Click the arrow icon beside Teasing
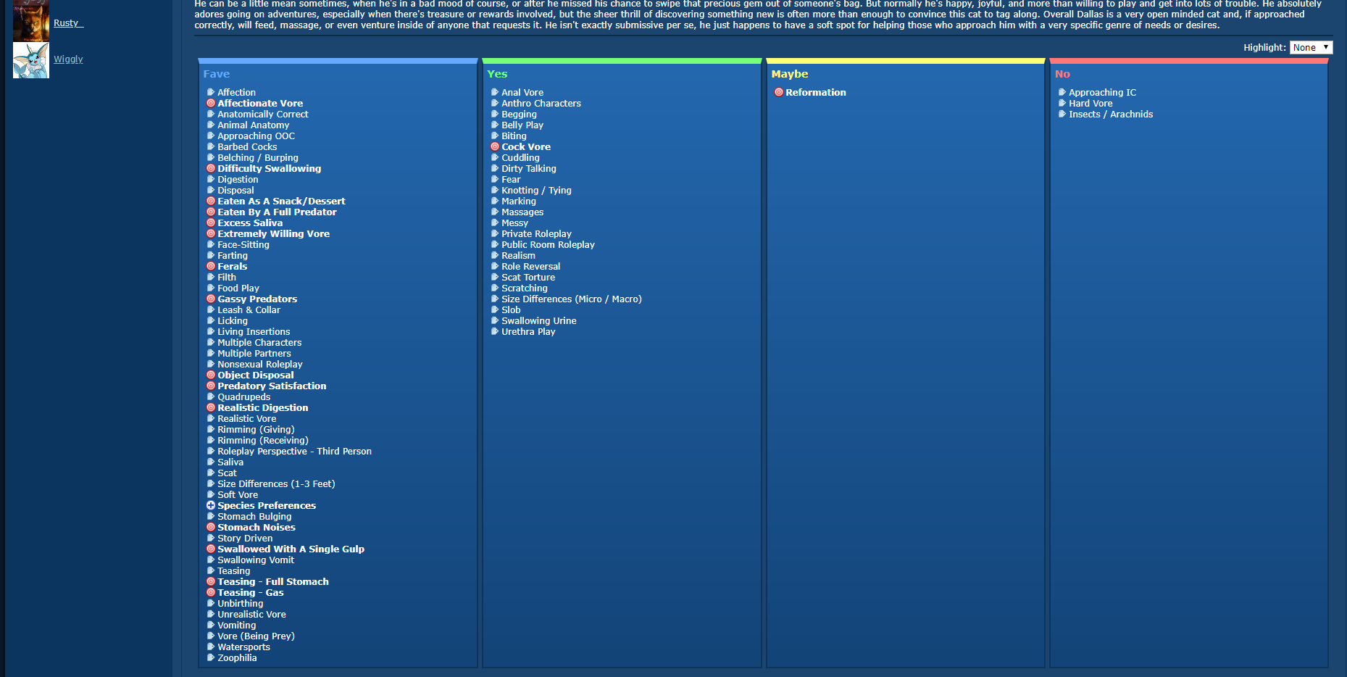Image resolution: width=1347 pixels, height=677 pixels. click(211, 570)
